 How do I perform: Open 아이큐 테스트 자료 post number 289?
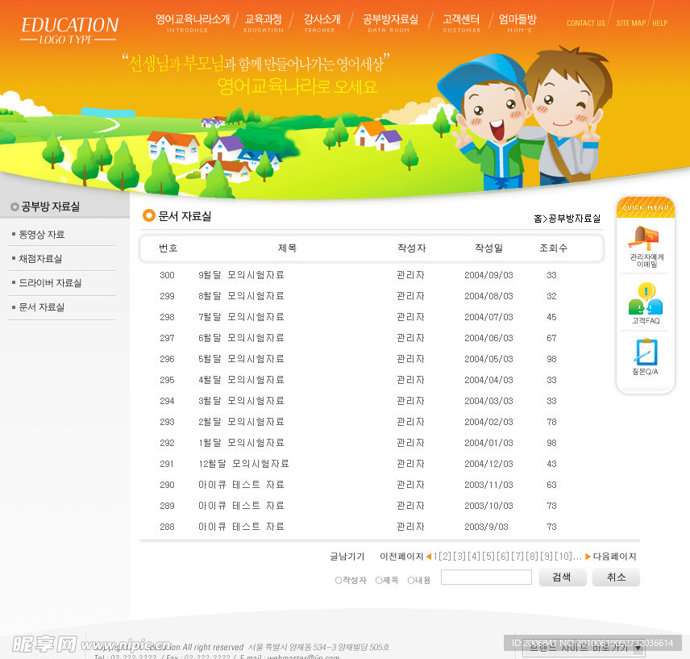(241, 506)
